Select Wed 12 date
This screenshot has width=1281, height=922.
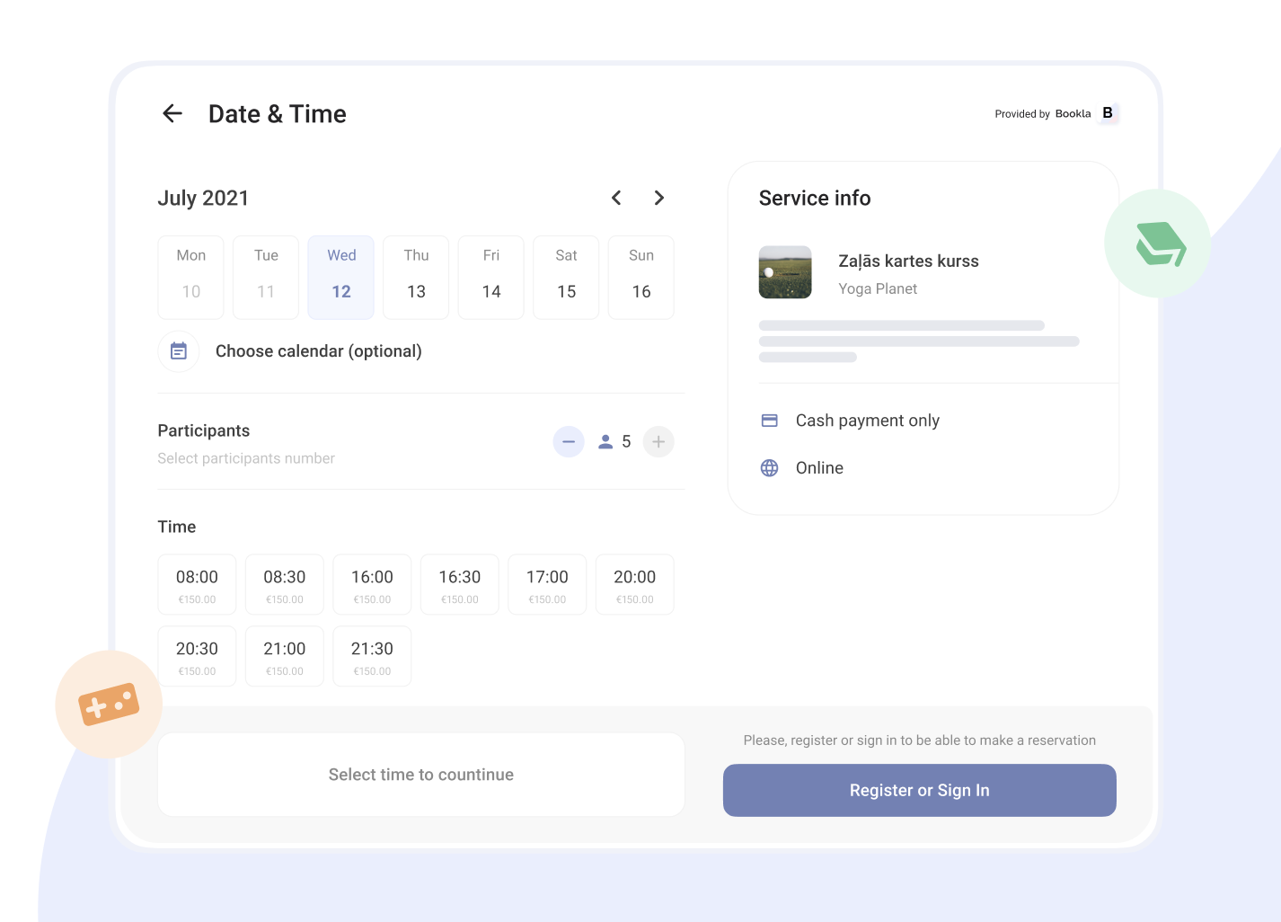point(341,278)
